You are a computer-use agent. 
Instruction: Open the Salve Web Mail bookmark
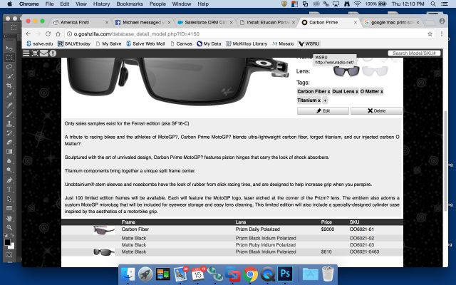pos(145,43)
